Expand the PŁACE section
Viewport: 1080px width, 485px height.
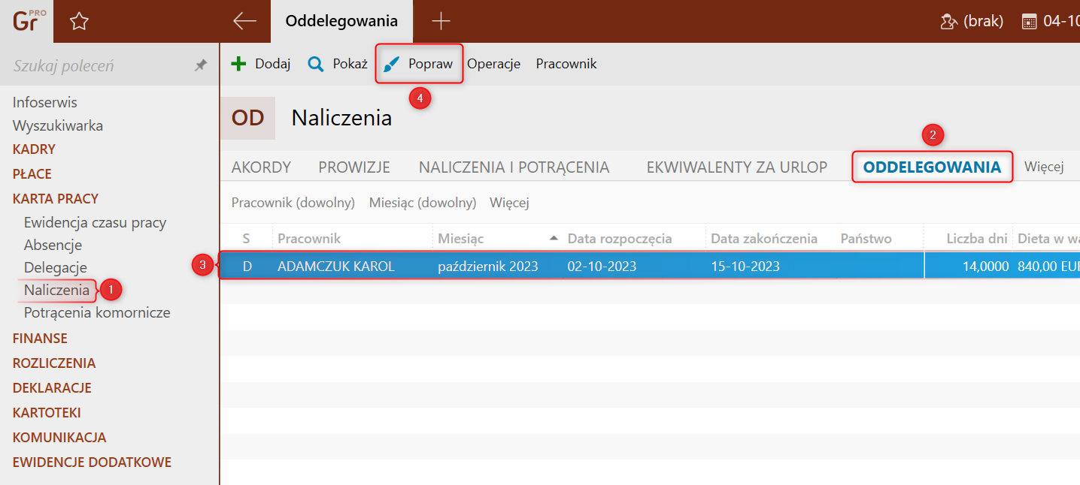[32, 174]
